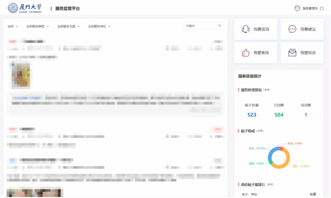
Task: Expand the 全部服务类型 dropdown
Action: point(37,26)
